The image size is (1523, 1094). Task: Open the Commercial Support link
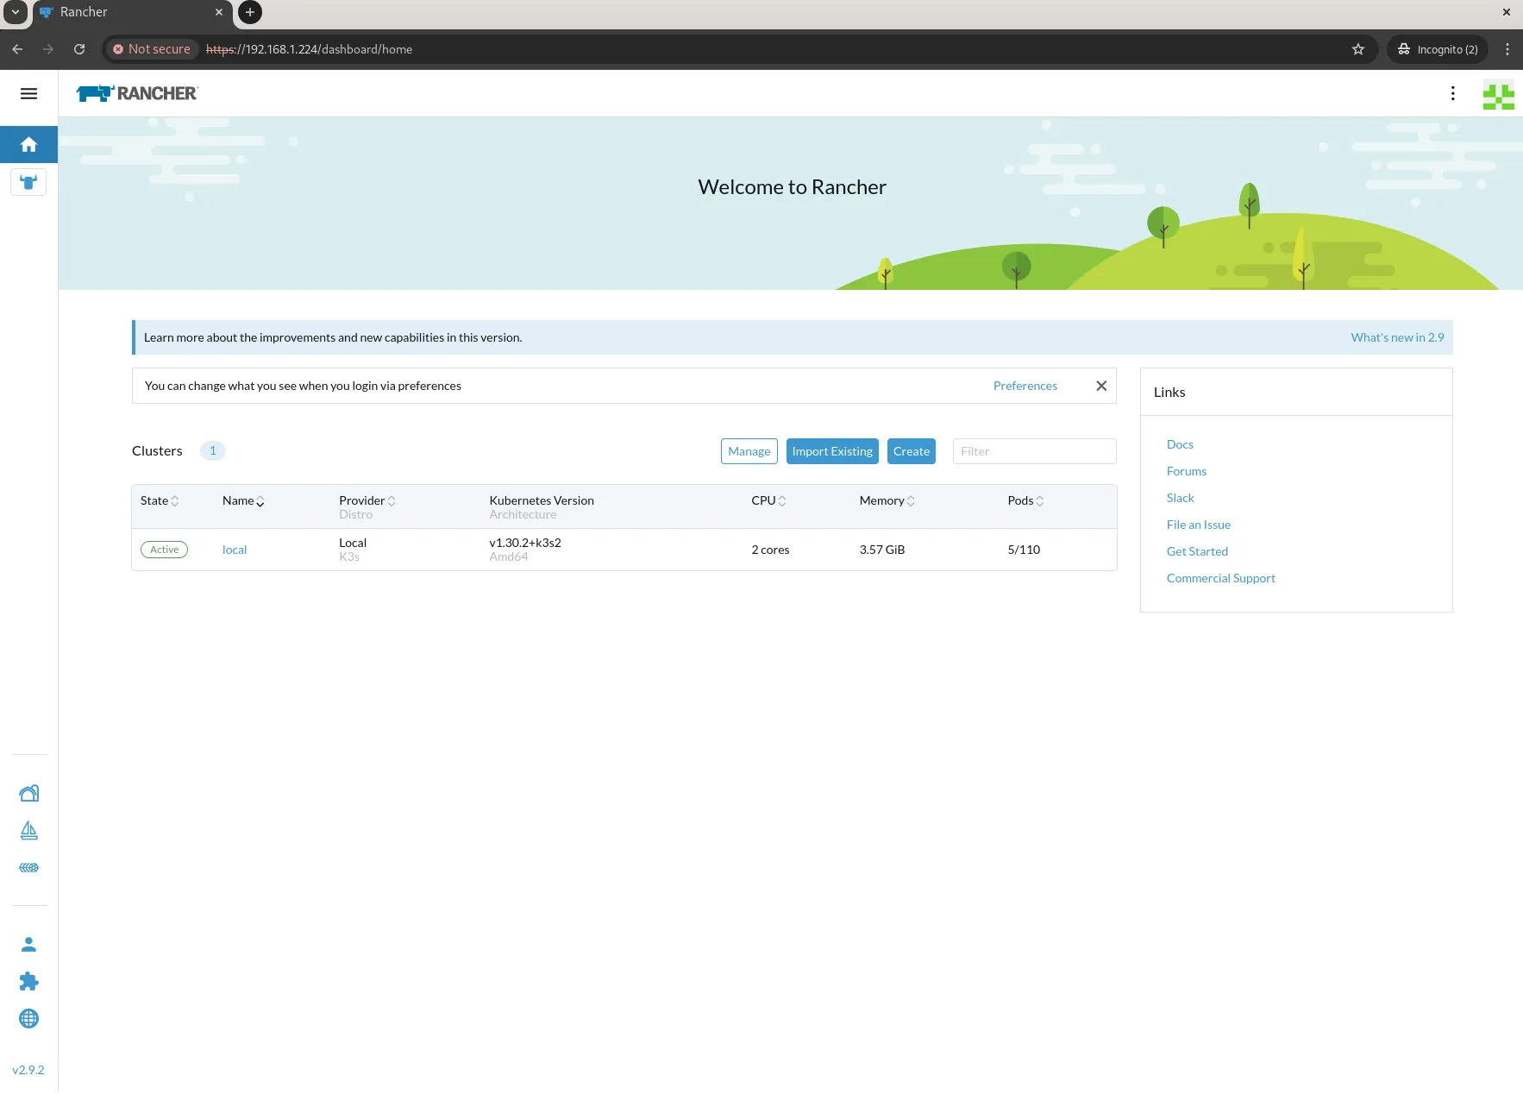[1220, 578]
